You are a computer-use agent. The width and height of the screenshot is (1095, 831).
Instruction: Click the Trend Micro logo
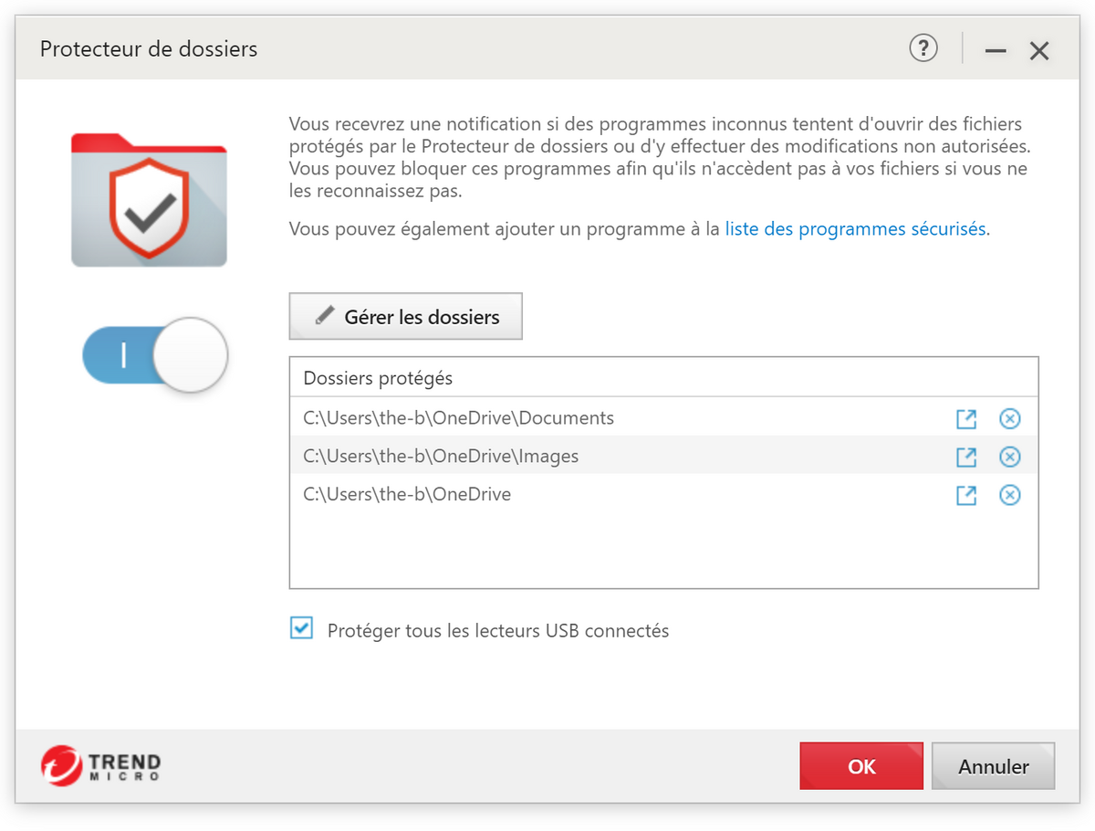[x=100, y=765]
